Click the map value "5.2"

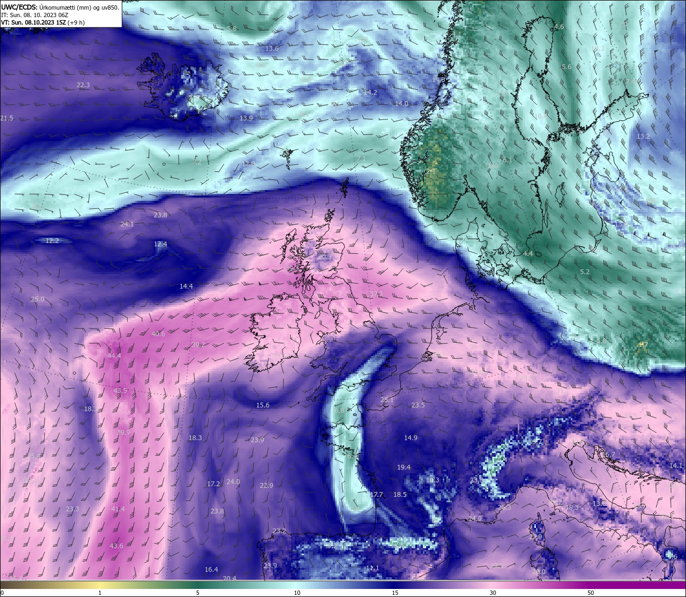(585, 272)
